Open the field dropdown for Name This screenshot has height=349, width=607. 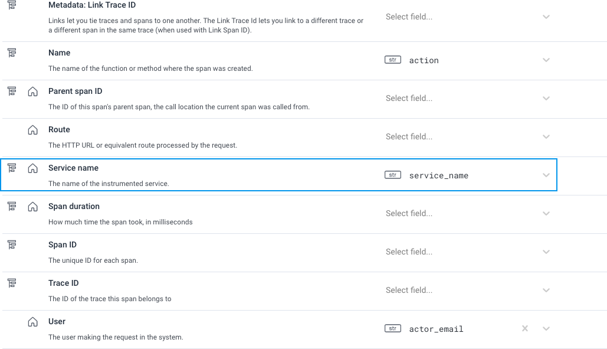point(546,60)
